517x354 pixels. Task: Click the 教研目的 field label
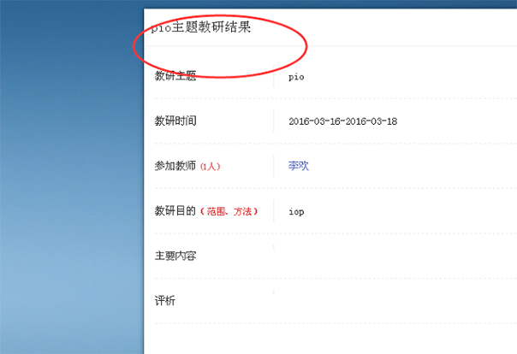point(175,210)
